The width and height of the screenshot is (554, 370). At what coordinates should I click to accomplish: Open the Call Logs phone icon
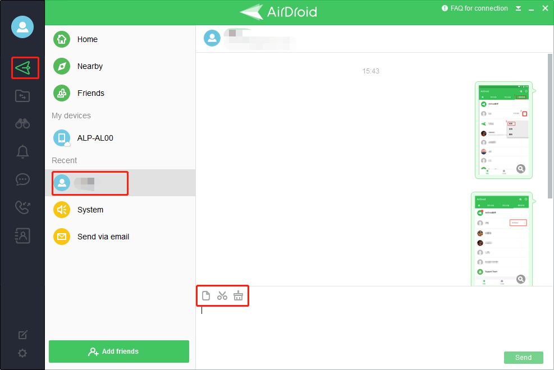pos(22,207)
